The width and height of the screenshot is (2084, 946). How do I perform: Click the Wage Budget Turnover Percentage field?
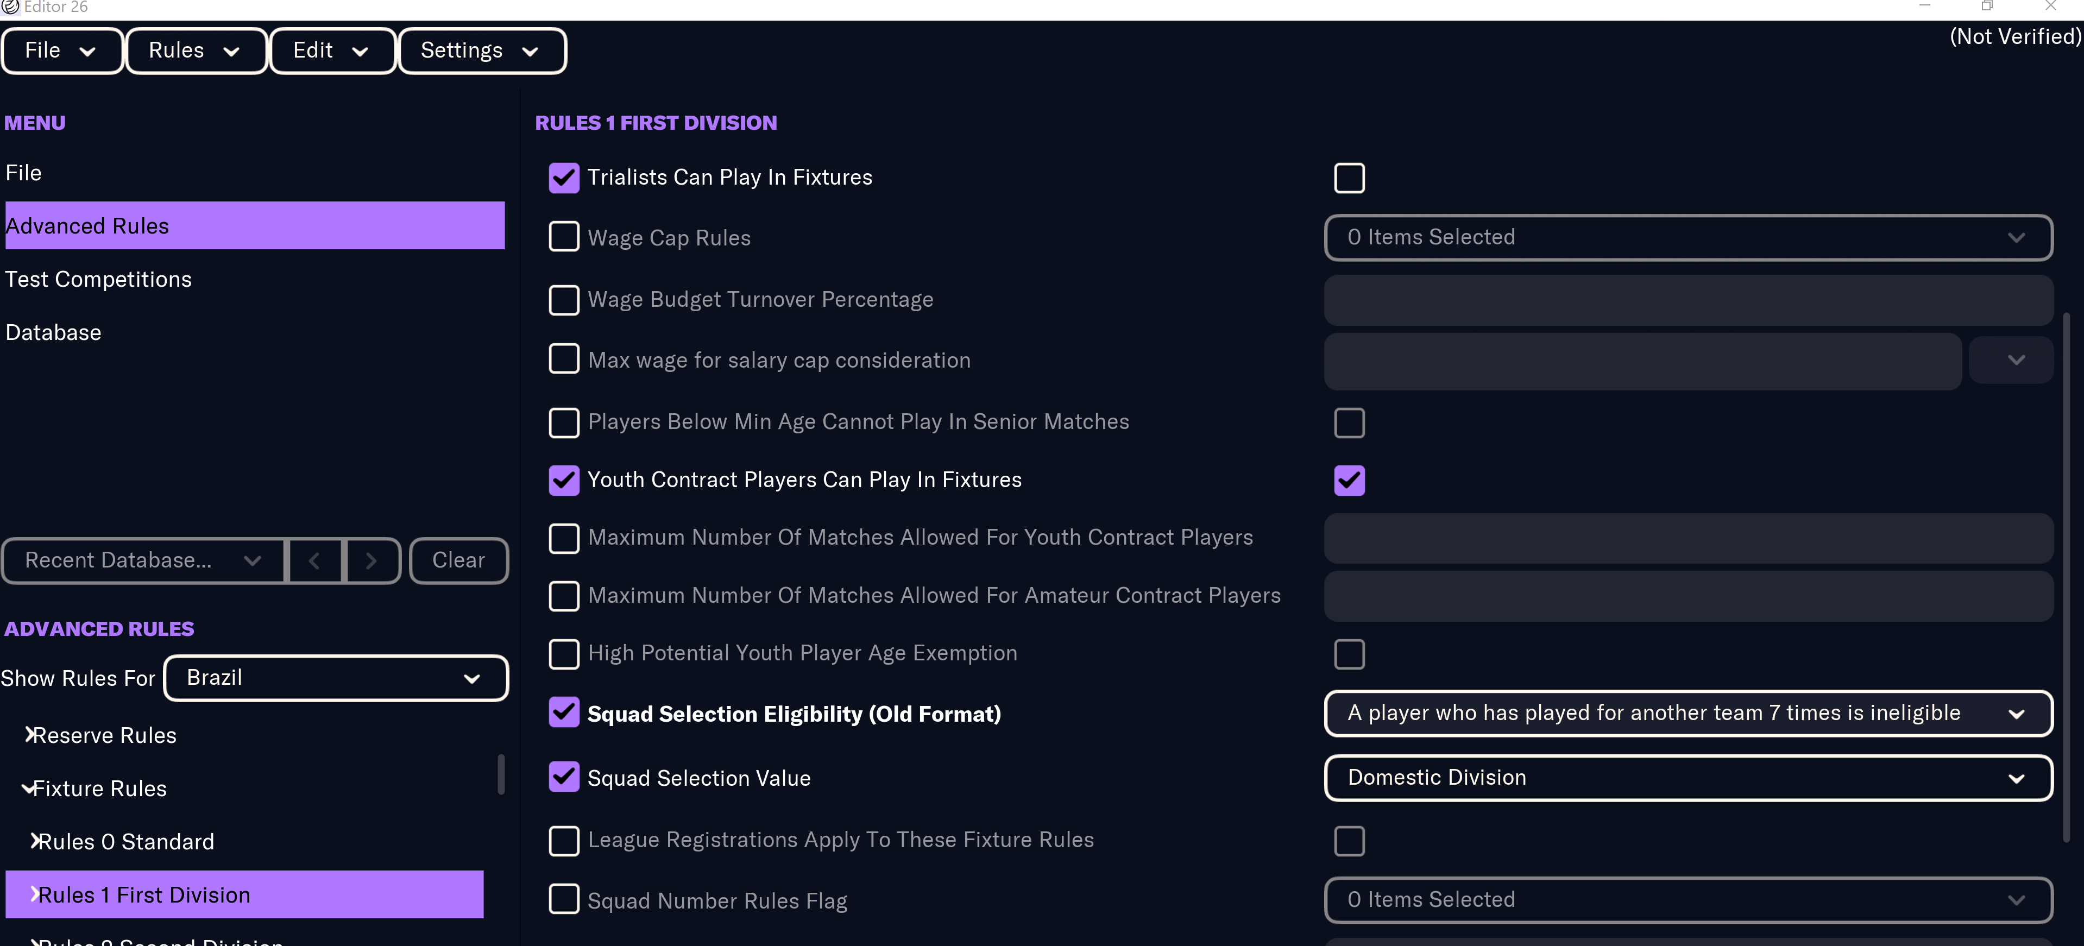[1688, 300]
